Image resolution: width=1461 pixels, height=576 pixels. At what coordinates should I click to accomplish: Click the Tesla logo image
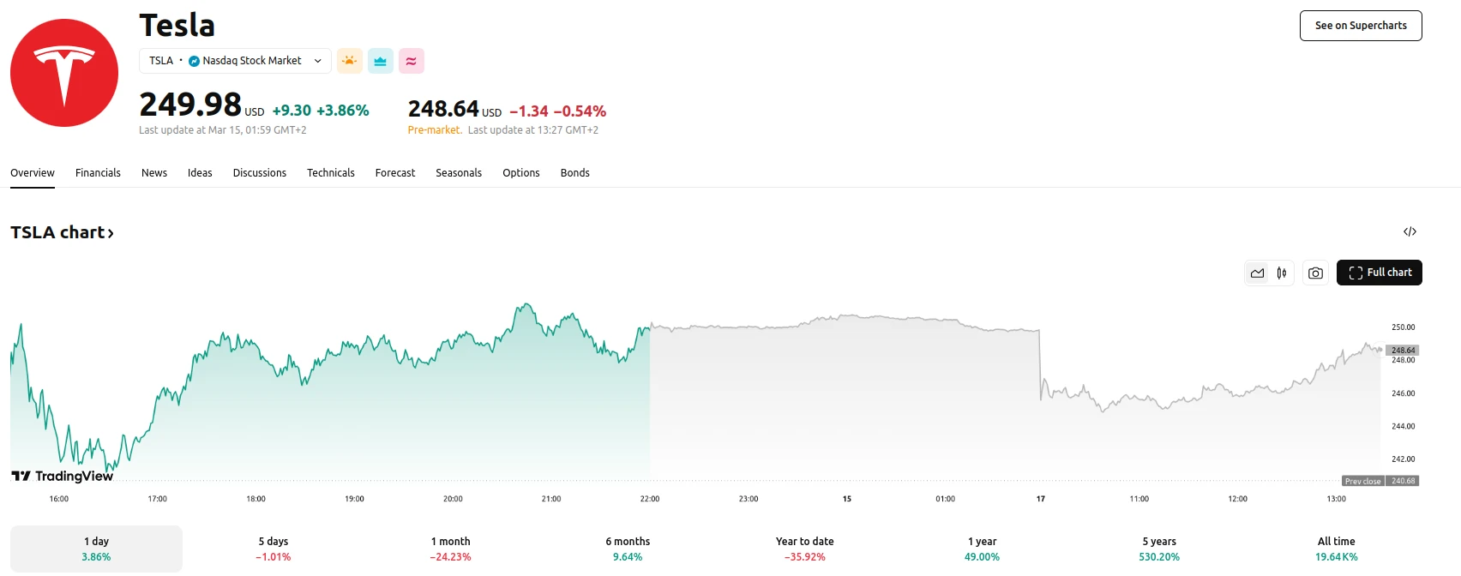click(64, 73)
